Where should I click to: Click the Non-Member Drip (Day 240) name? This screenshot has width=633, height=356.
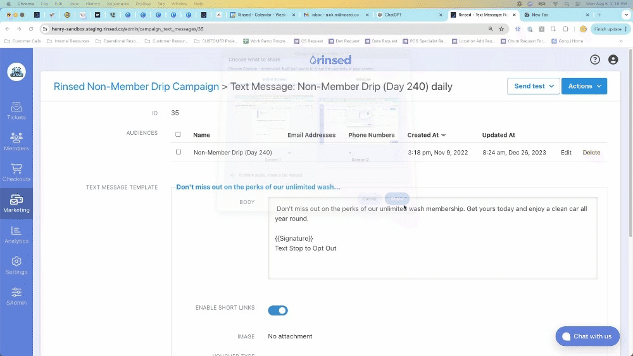pyautogui.click(x=232, y=152)
